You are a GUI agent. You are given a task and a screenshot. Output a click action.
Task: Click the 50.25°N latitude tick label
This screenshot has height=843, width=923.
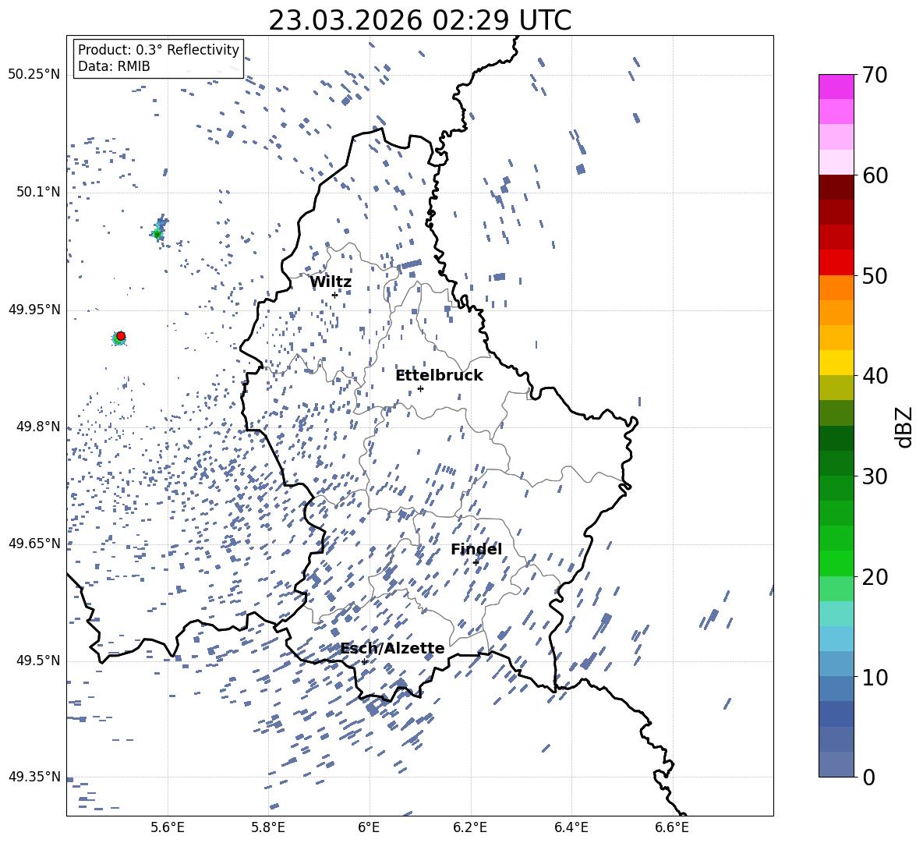34,75
